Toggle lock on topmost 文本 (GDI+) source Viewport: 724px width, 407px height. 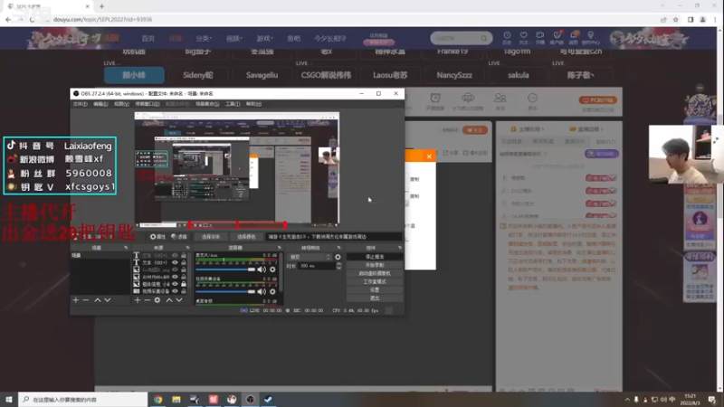pos(184,255)
